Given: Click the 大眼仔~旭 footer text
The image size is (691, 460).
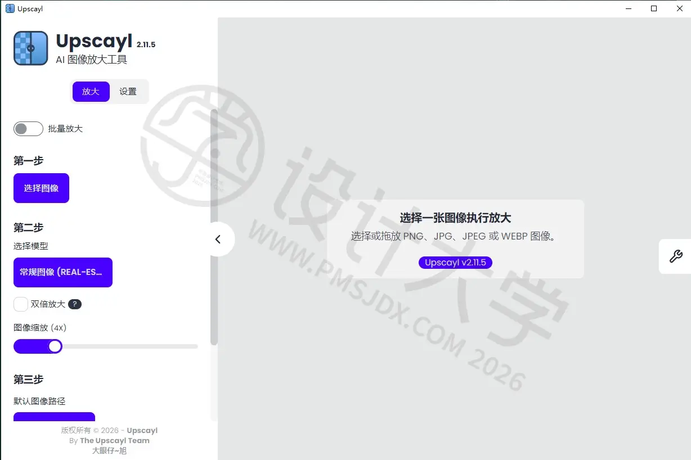Looking at the screenshot, I should (109, 450).
